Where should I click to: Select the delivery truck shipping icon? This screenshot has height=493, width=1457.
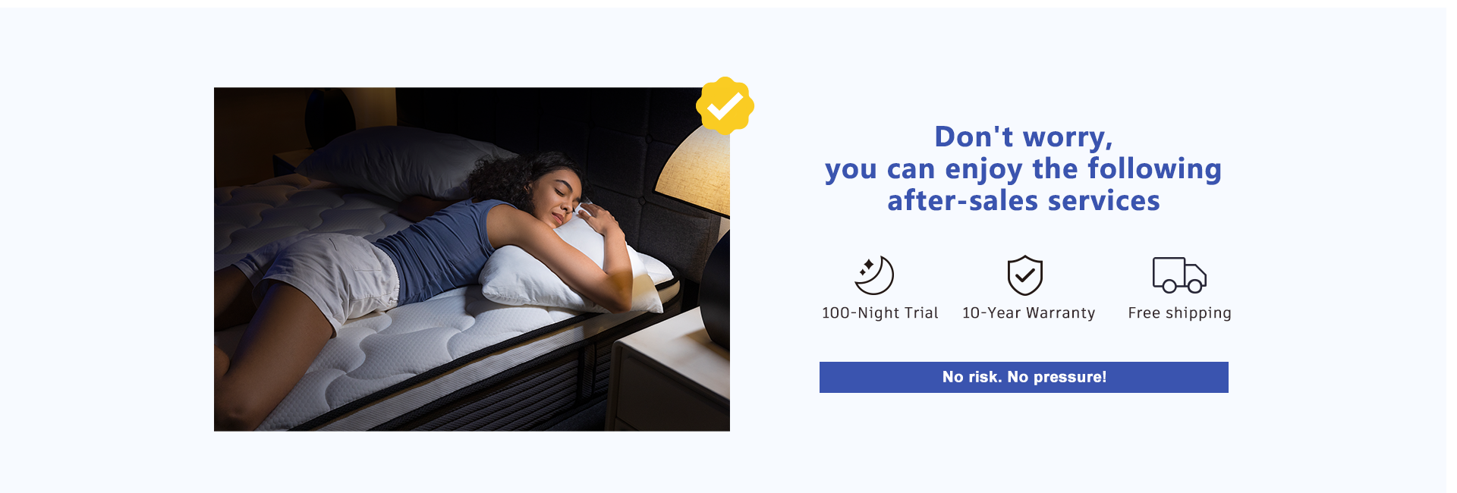(1179, 275)
